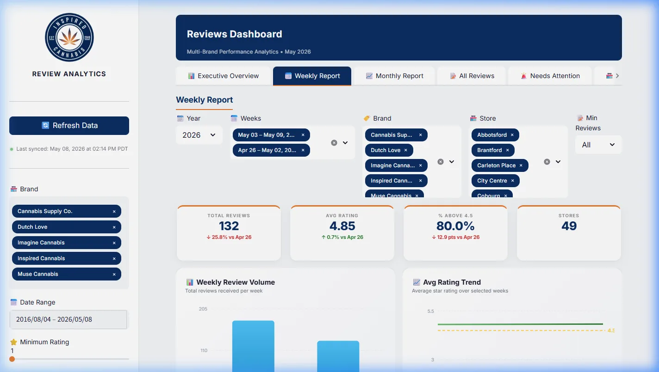The image size is (659, 372).
Task: Click the Weekly Review Volume chart icon
Action: click(x=190, y=282)
